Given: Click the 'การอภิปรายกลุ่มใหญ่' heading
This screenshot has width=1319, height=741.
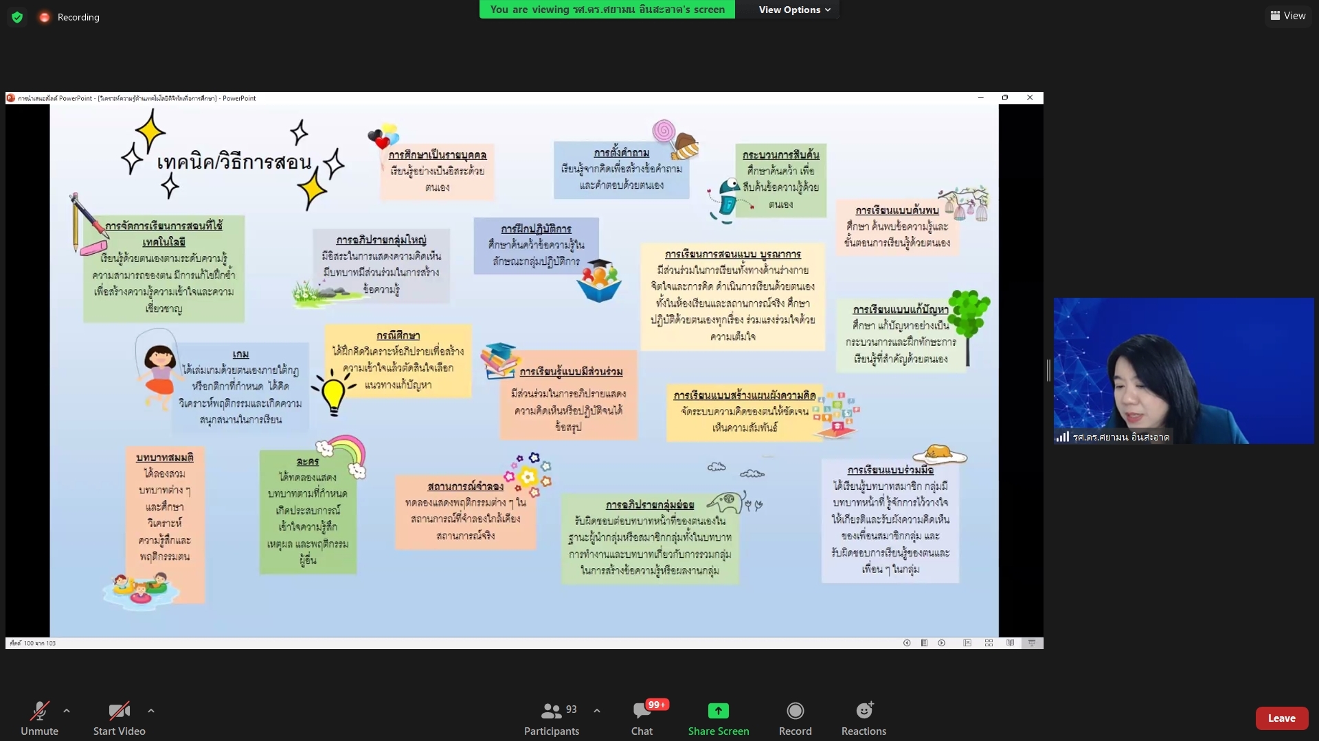Looking at the screenshot, I should click(x=381, y=239).
